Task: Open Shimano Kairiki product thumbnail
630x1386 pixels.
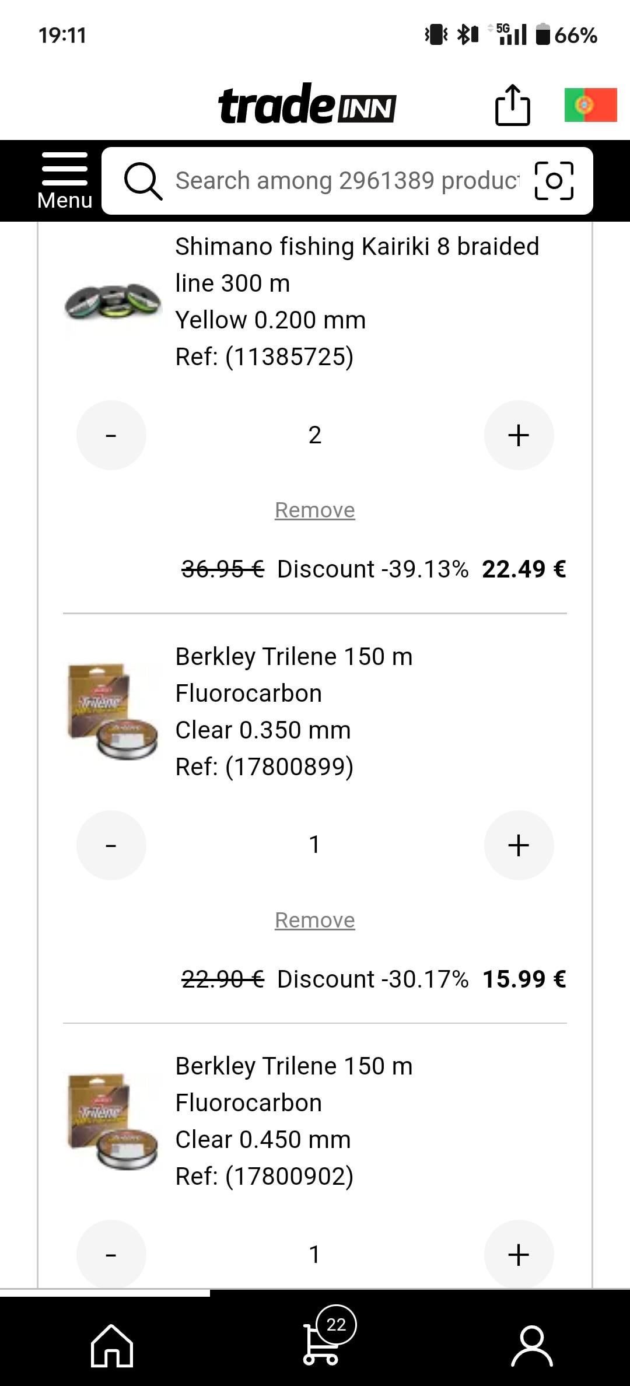Action: (113, 302)
